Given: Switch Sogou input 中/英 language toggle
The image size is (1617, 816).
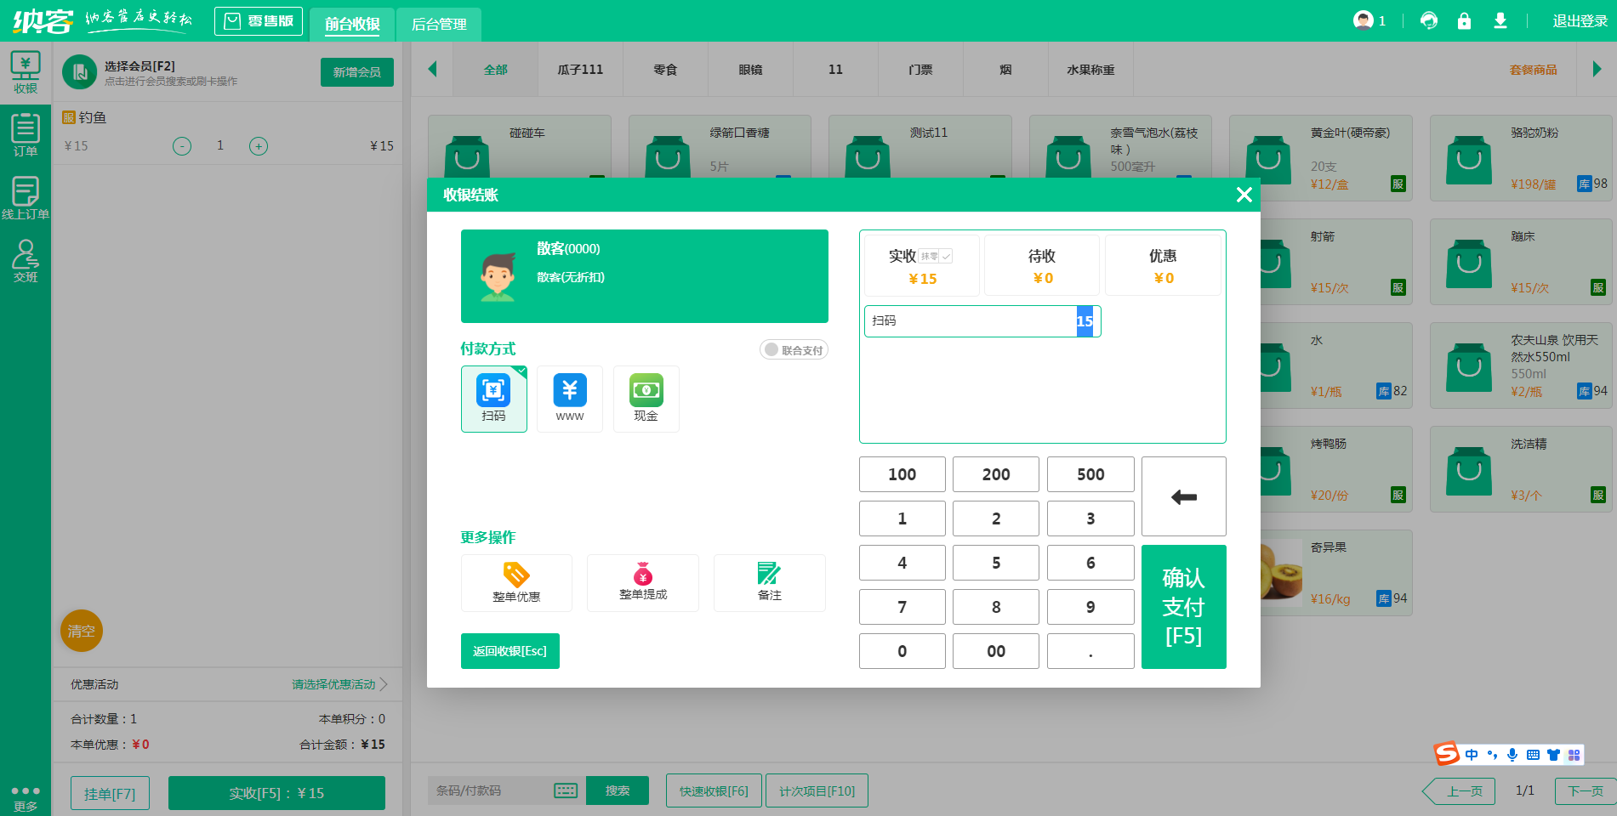Looking at the screenshot, I should (x=1471, y=755).
